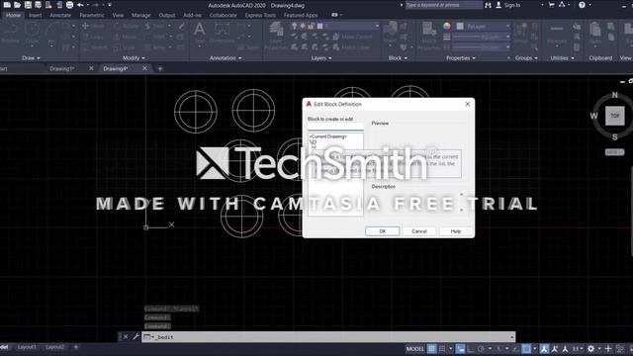Expand the Groups panel dropdown

pyautogui.click(x=526, y=58)
